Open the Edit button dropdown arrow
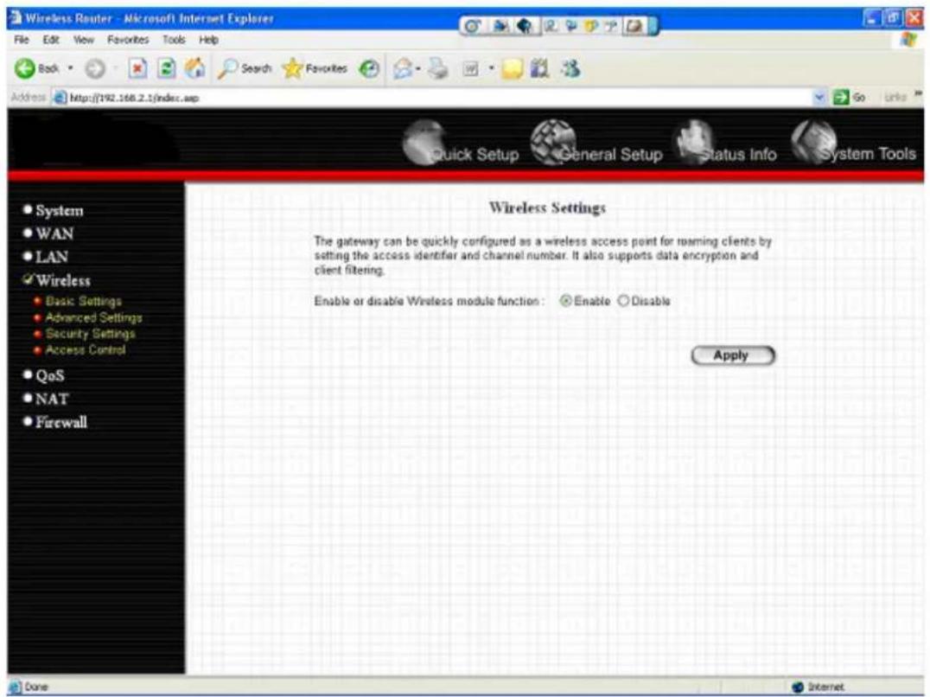This screenshot has width=930, height=697. pyautogui.click(x=491, y=69)
